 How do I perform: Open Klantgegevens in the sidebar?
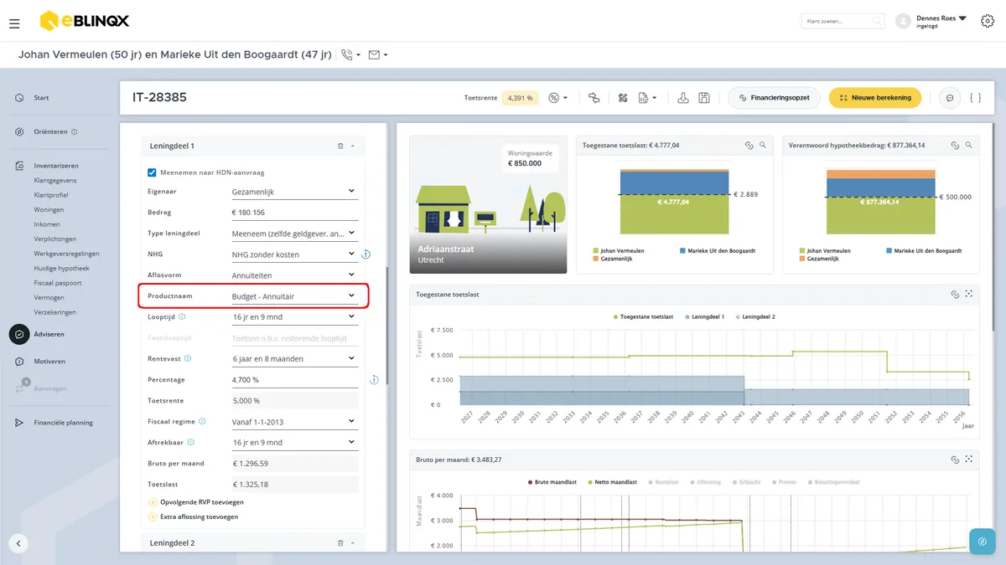pyautogui.click(x=55, y=180)
